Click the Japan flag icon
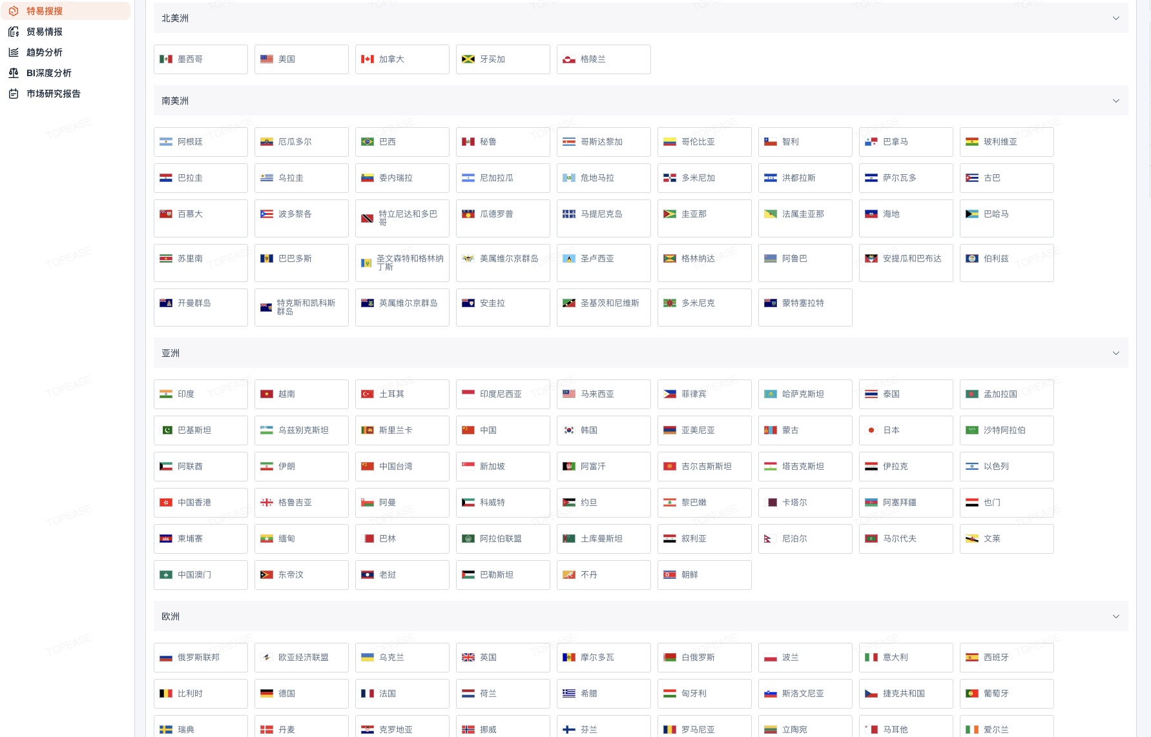Image resolution: width=1151 pixels, height=737 pixels. [871, 430]
